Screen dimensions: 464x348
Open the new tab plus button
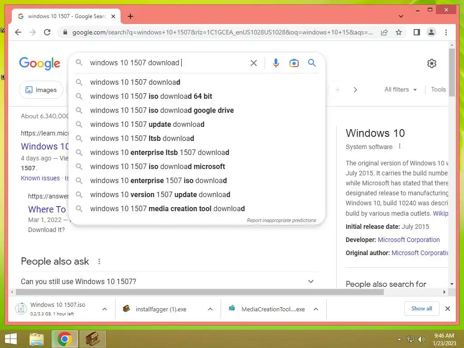click(130, 16)
